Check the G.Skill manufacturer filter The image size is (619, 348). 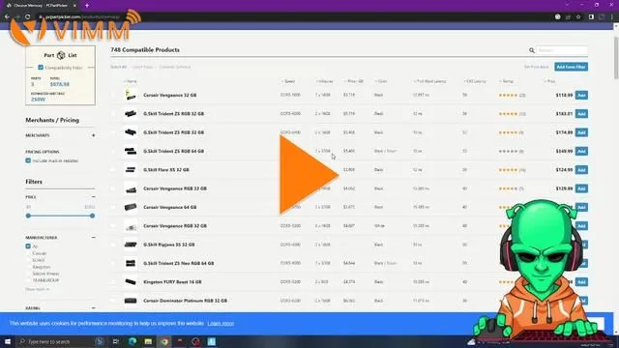[28, 260]
